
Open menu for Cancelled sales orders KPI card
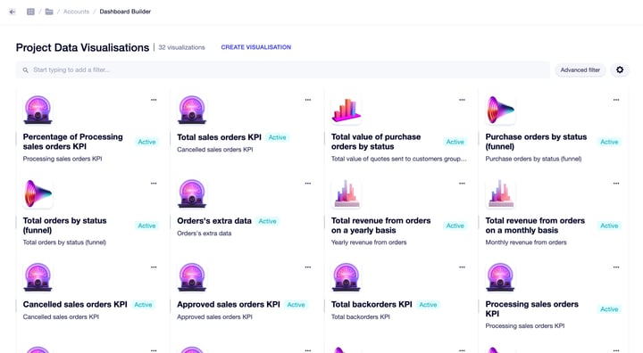pyautogui.click(x=154, y=267)
